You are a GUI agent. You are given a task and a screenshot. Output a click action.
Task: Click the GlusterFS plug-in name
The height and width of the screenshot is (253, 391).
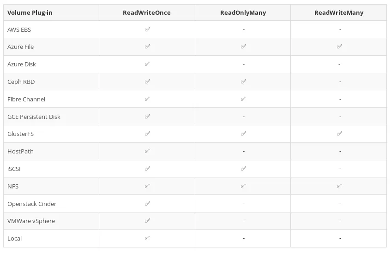coord(20,134)
